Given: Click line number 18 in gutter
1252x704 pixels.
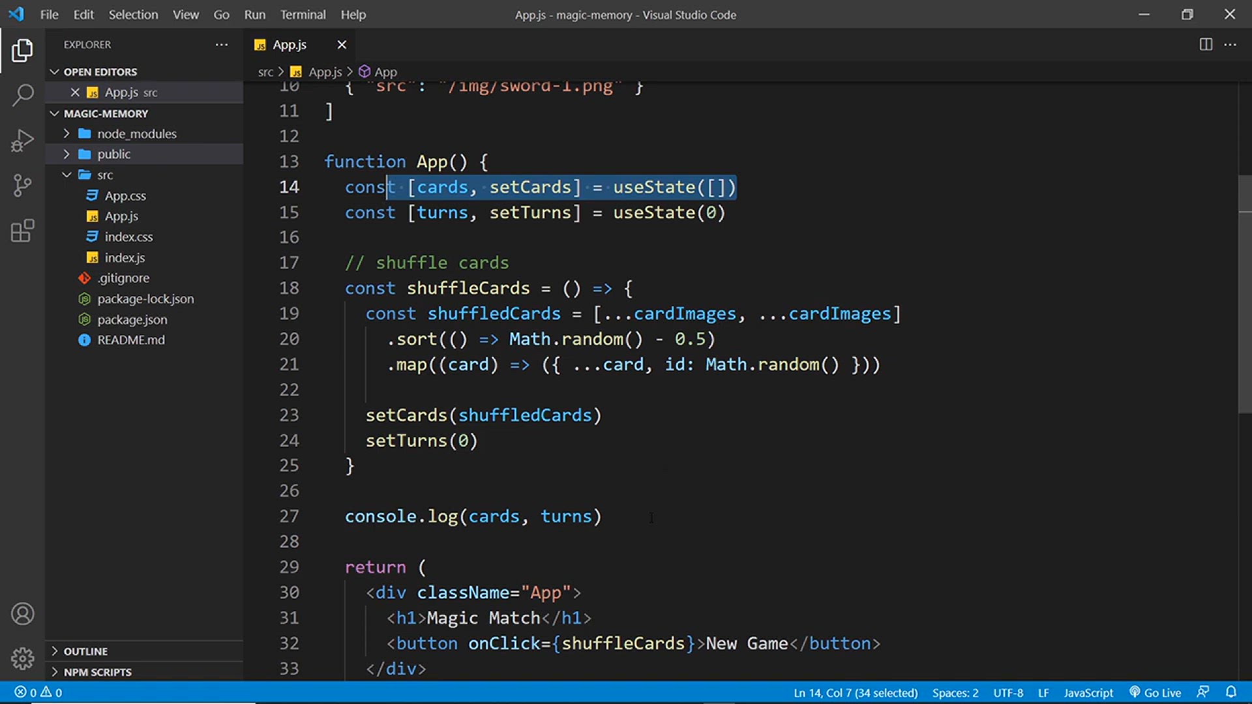Looking at the screenshot, I should (x=289, y=288).
